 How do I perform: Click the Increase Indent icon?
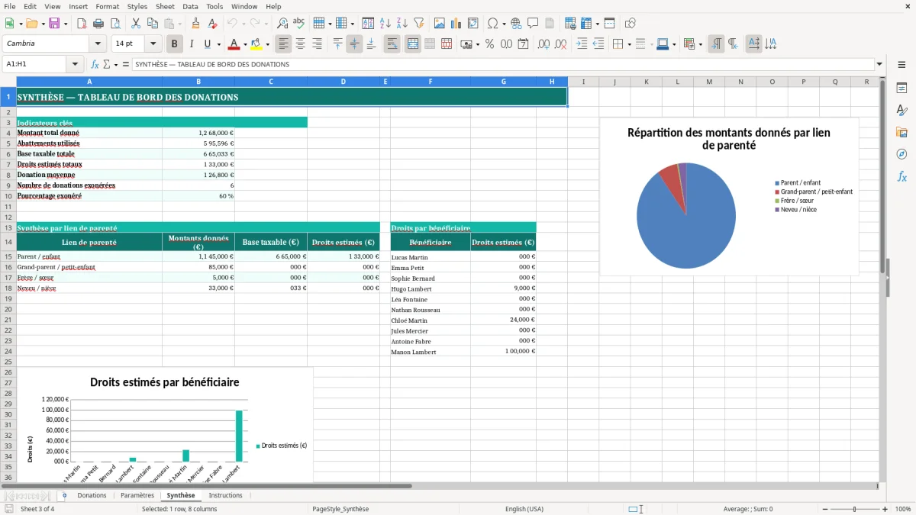tap(582, 44)
